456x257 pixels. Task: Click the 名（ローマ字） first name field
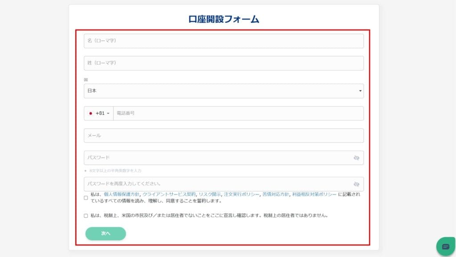click(224, 41)
